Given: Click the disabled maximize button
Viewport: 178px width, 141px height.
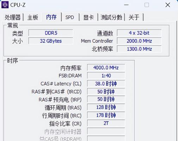Looking at the screenshot, I should click(x=147, y=5).
